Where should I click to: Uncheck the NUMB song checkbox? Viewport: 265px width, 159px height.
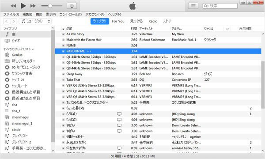coord(63,45)
